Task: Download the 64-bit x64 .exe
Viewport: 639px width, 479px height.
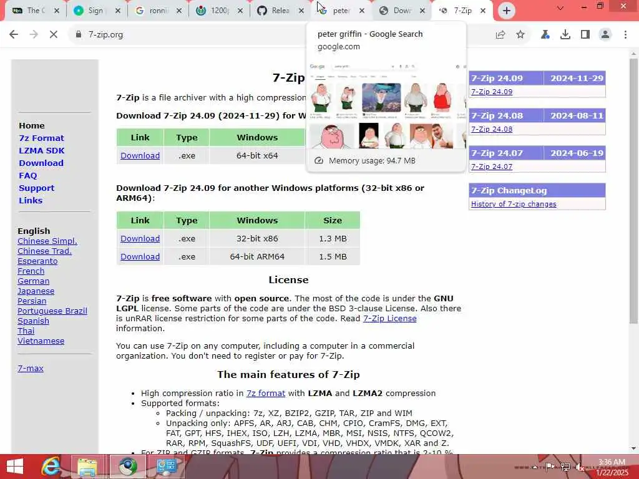Action: [x=140, y=155]
